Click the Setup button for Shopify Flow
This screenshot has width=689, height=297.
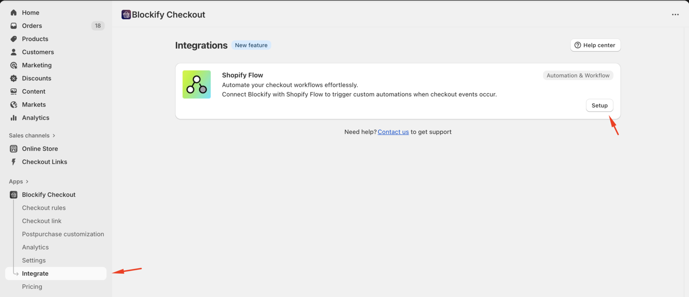tap(599, 105)
